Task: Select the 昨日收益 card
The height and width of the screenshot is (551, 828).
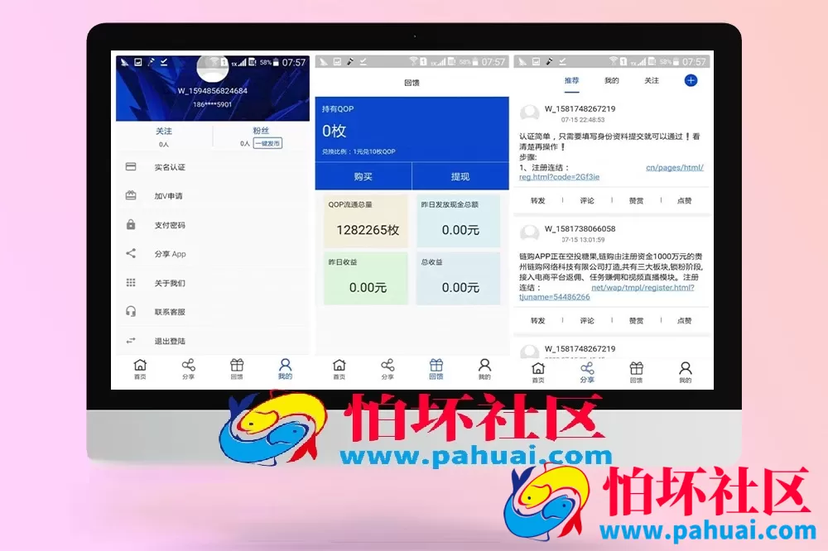Action: click(x=365, y=278)
